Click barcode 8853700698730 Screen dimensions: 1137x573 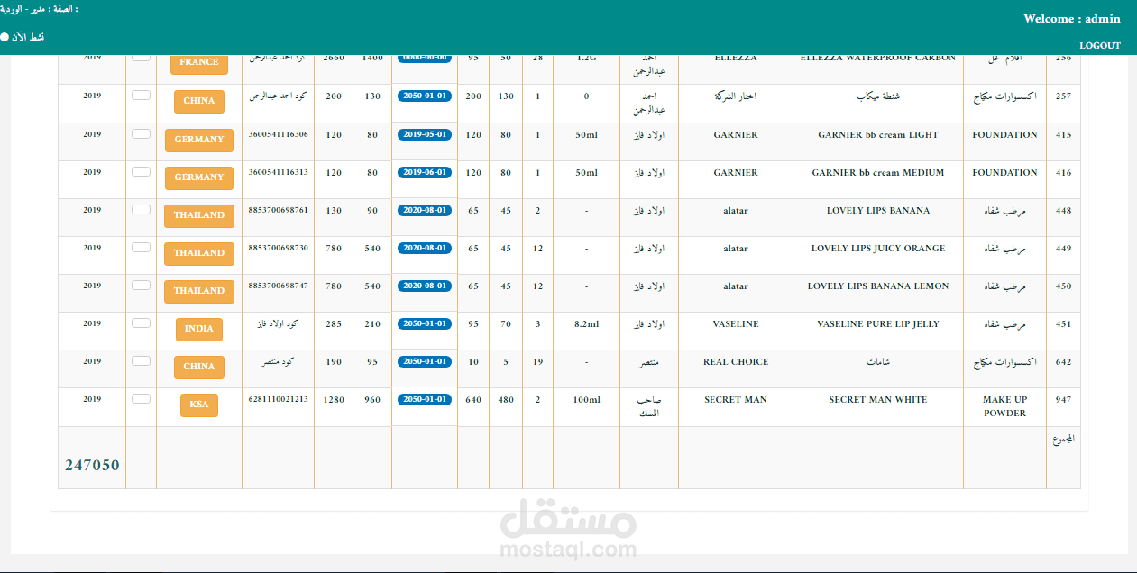(x=278, y=248)
